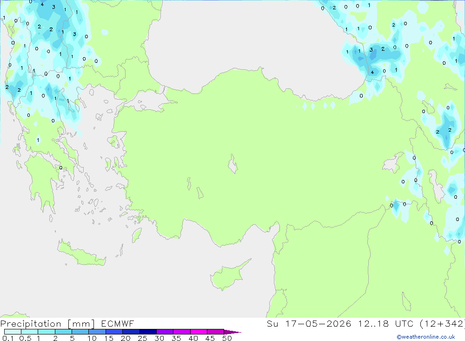Select the 2–5 mm light blue legend swatch

point(63,332)
